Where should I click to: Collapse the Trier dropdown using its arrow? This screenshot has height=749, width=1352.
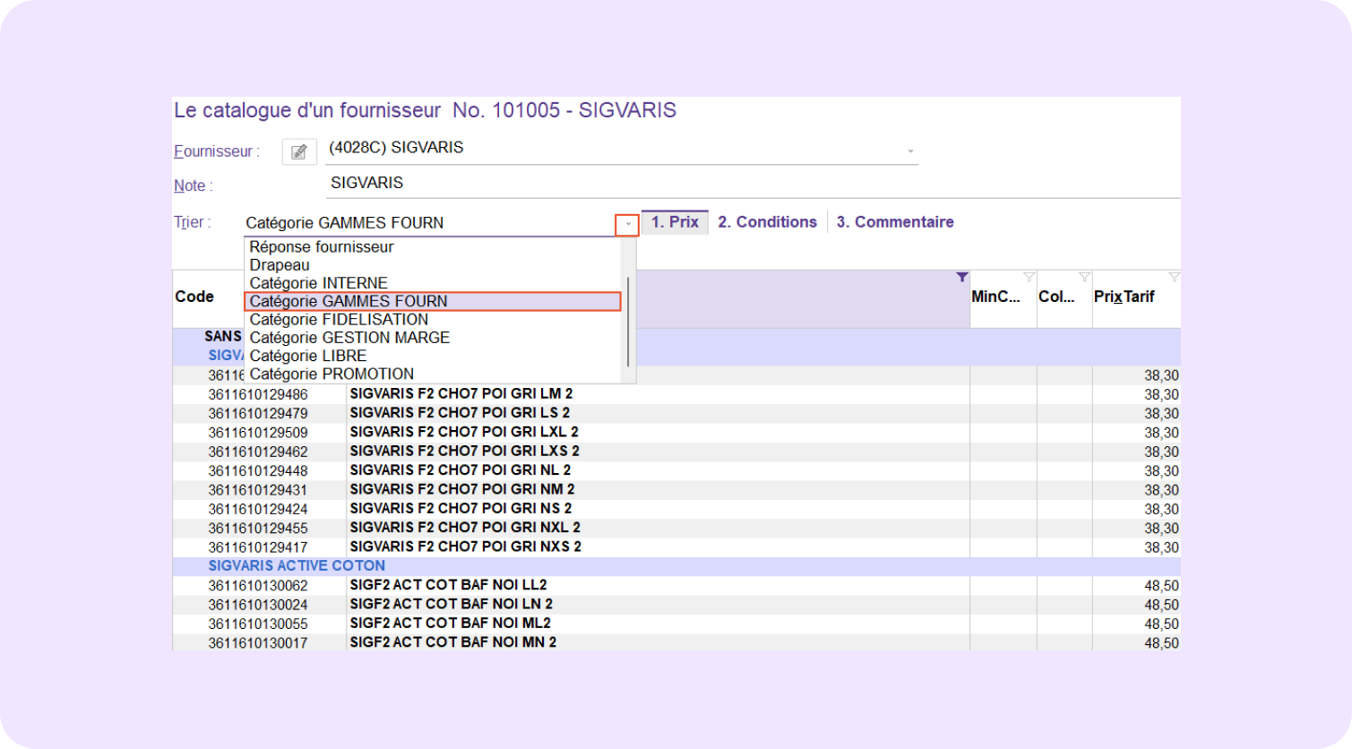coord(627,224)
